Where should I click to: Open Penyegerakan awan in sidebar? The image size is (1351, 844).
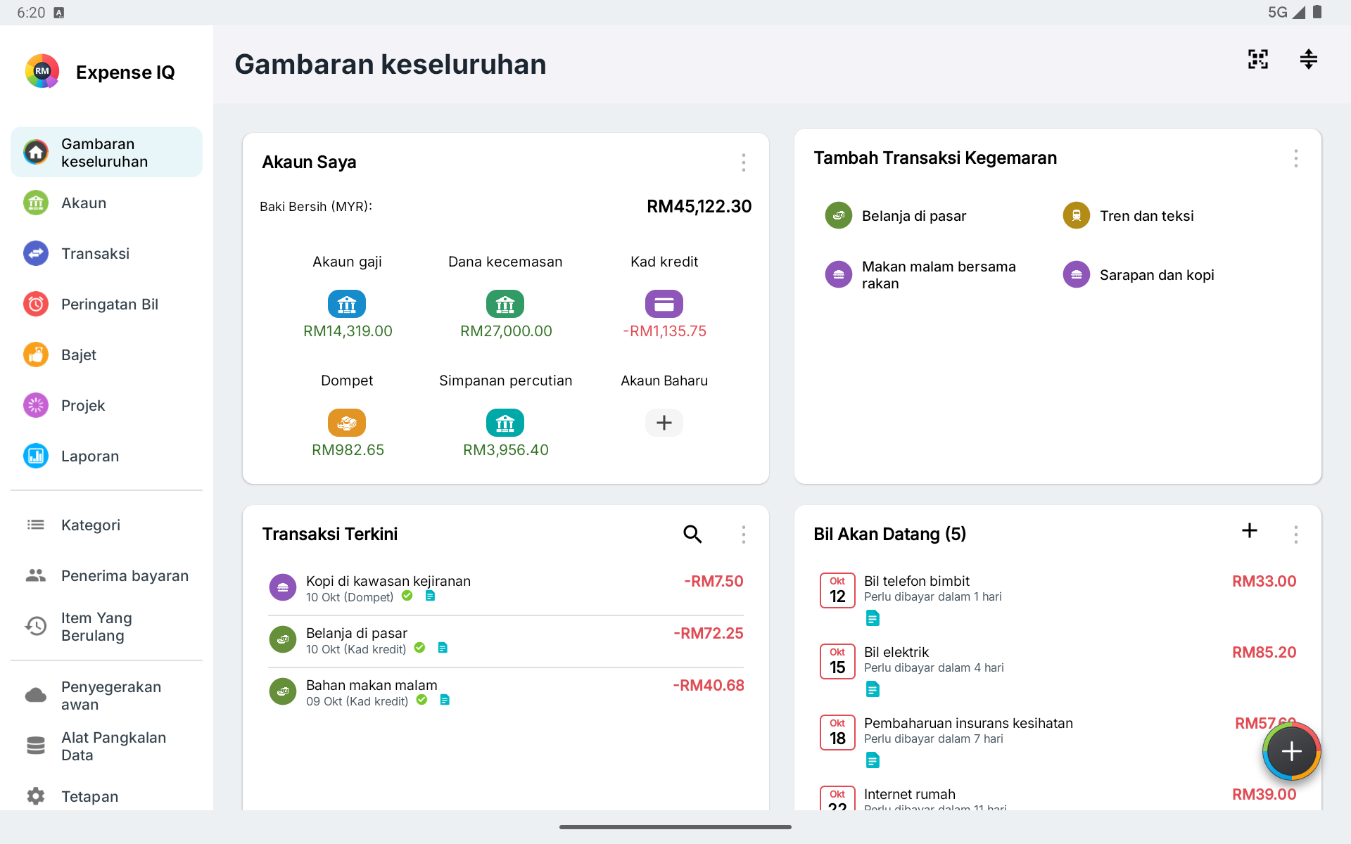[106, 696]
